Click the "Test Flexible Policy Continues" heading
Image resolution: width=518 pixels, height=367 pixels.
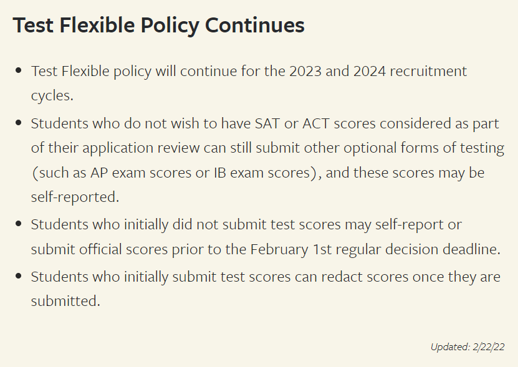click(x=158, y=25)
